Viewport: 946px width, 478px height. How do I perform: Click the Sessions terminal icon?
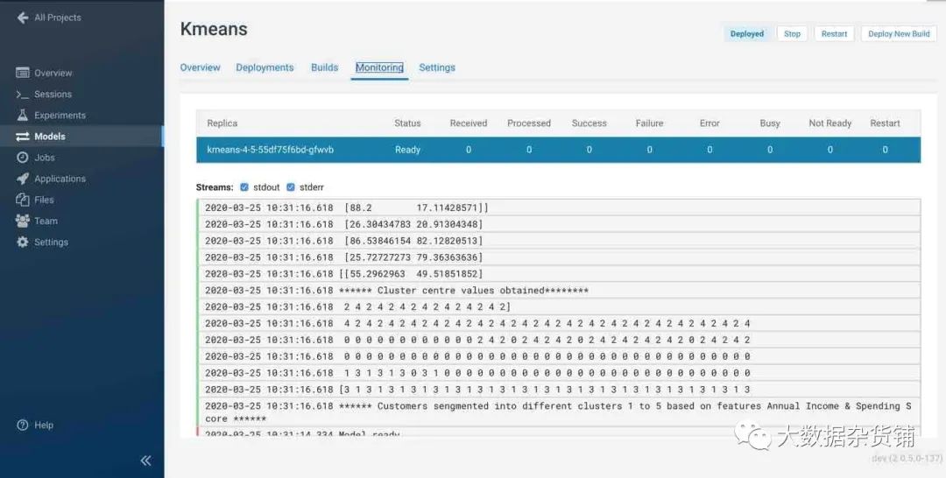[x=22, y=94]
